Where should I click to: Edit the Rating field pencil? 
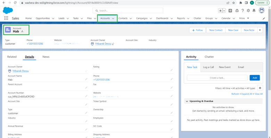tap(171, 70)
